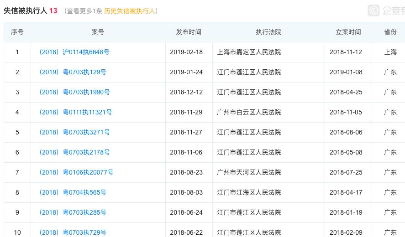Select court 广州市白云区人民法院
This screenshot has width=405, height=237.
coord(249,113)
